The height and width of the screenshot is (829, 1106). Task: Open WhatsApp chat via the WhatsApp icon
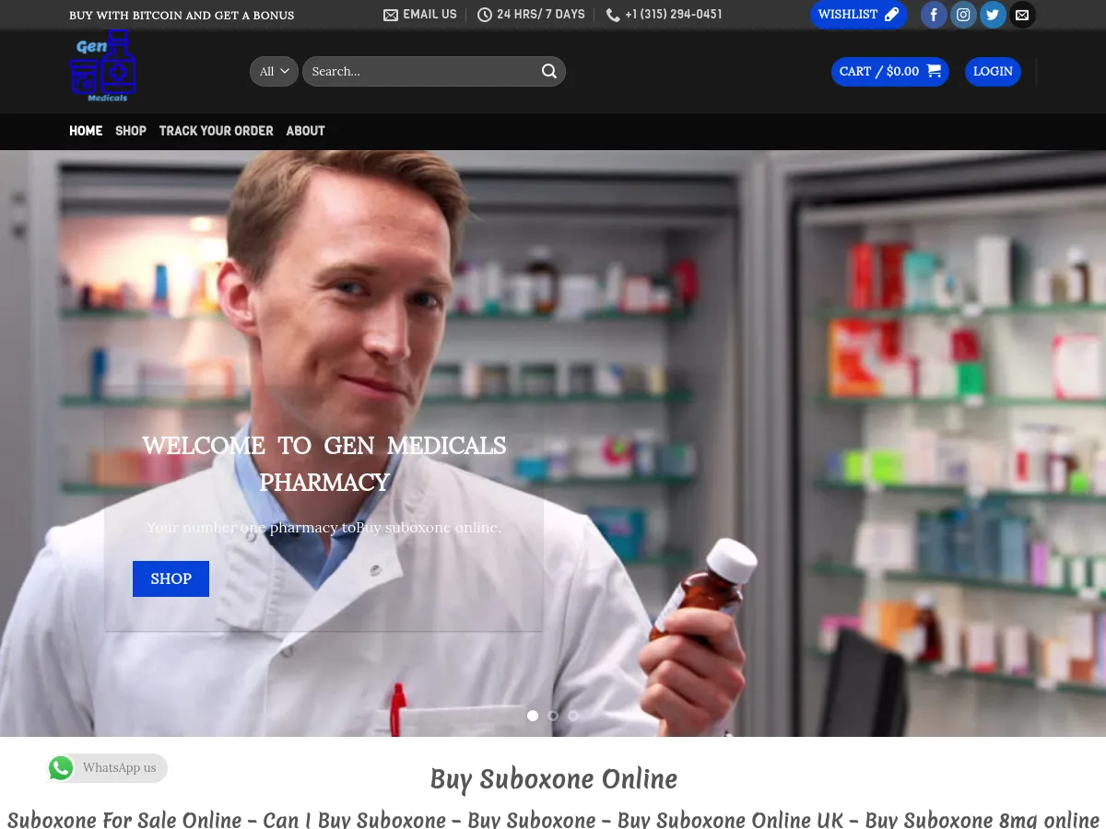click(x=61, y=767)
